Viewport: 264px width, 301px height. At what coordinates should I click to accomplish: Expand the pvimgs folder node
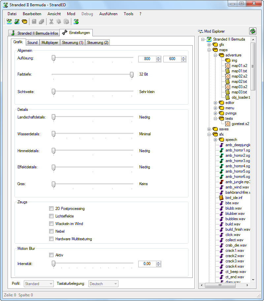coord(215,113)
